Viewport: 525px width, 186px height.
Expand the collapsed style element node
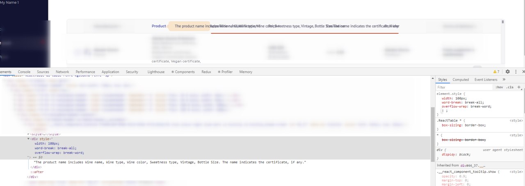pos(29,134)
